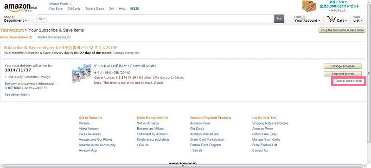The width and height of the screenshot is (371, 168).
Task: Open Partner Point Program link
Action: coord(205,145)
